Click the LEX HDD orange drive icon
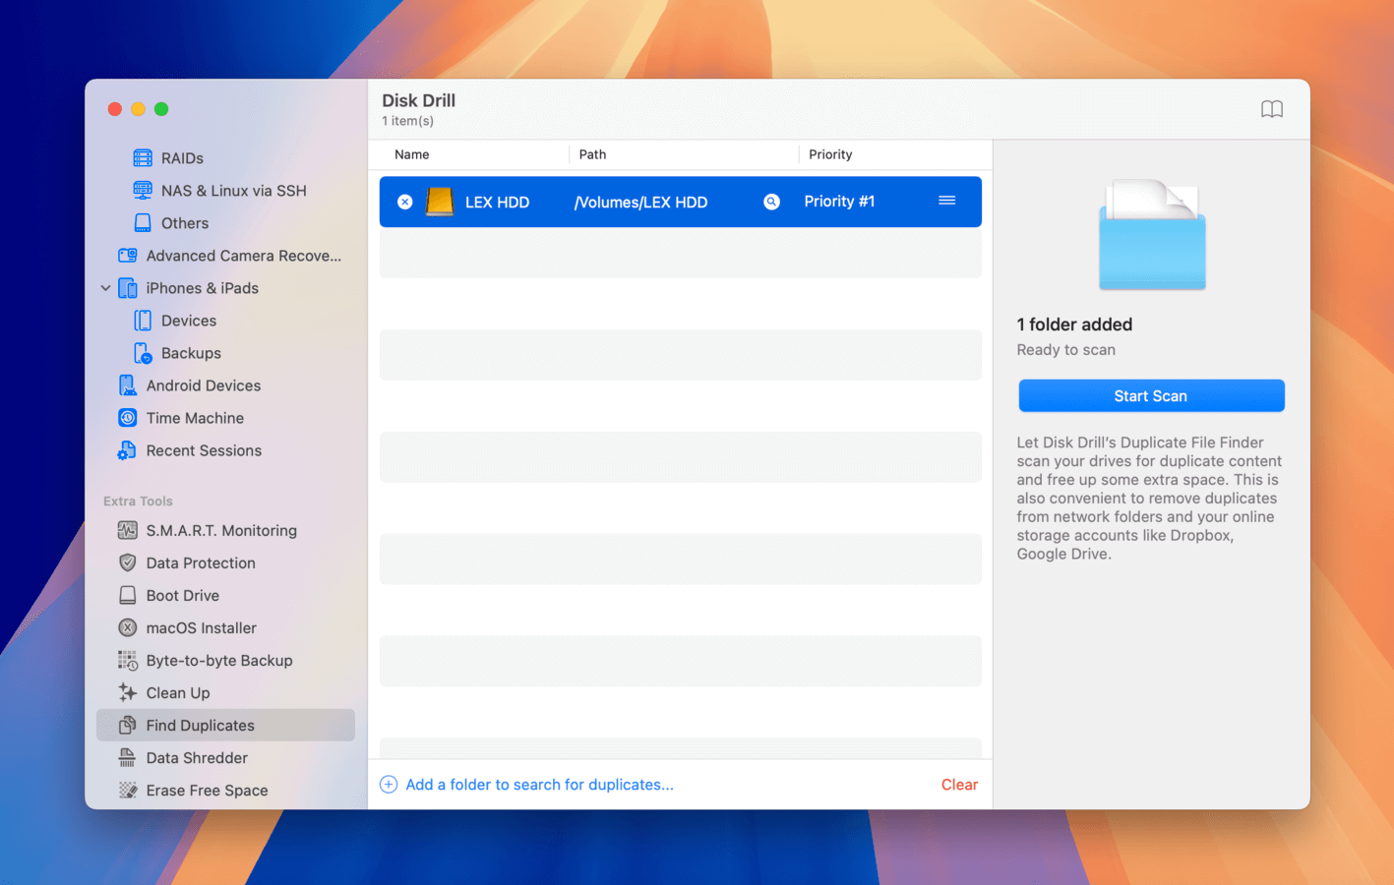 pos(440,202)
